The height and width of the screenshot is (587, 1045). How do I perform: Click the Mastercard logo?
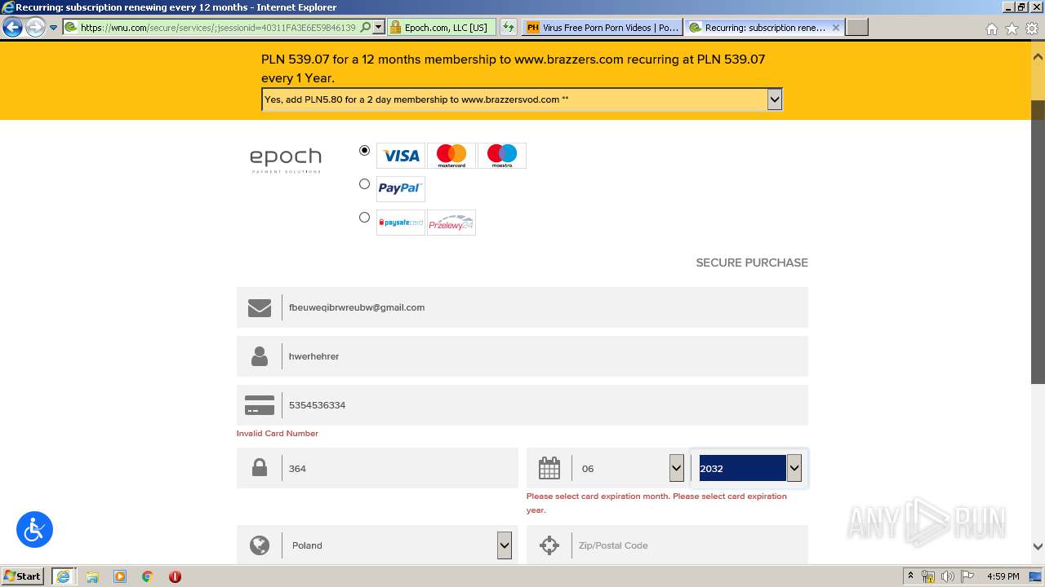pyautogui.click(x=451, y=156)
